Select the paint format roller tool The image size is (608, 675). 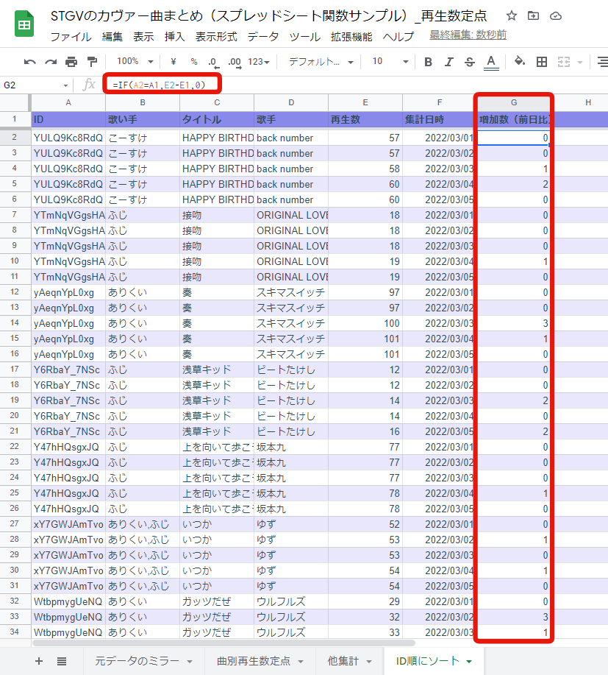click(x=92, y=62)
